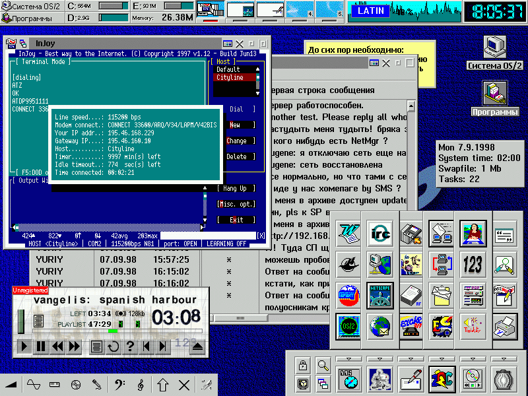The height and width of the screenshot is (396, 528).
Task: Click the sine wave icon in the mixer bar
Action: (x=34, y=385)
